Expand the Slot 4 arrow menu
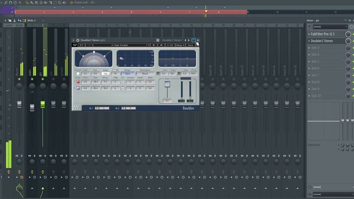The height and width of the screenshot is (199, 354). [x=309, y=55]
